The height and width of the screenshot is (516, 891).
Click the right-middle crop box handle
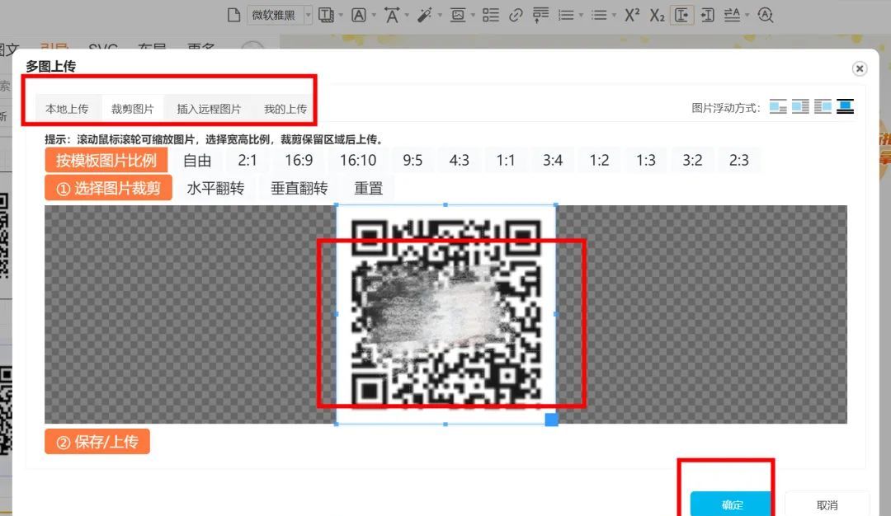click(556, 314)
